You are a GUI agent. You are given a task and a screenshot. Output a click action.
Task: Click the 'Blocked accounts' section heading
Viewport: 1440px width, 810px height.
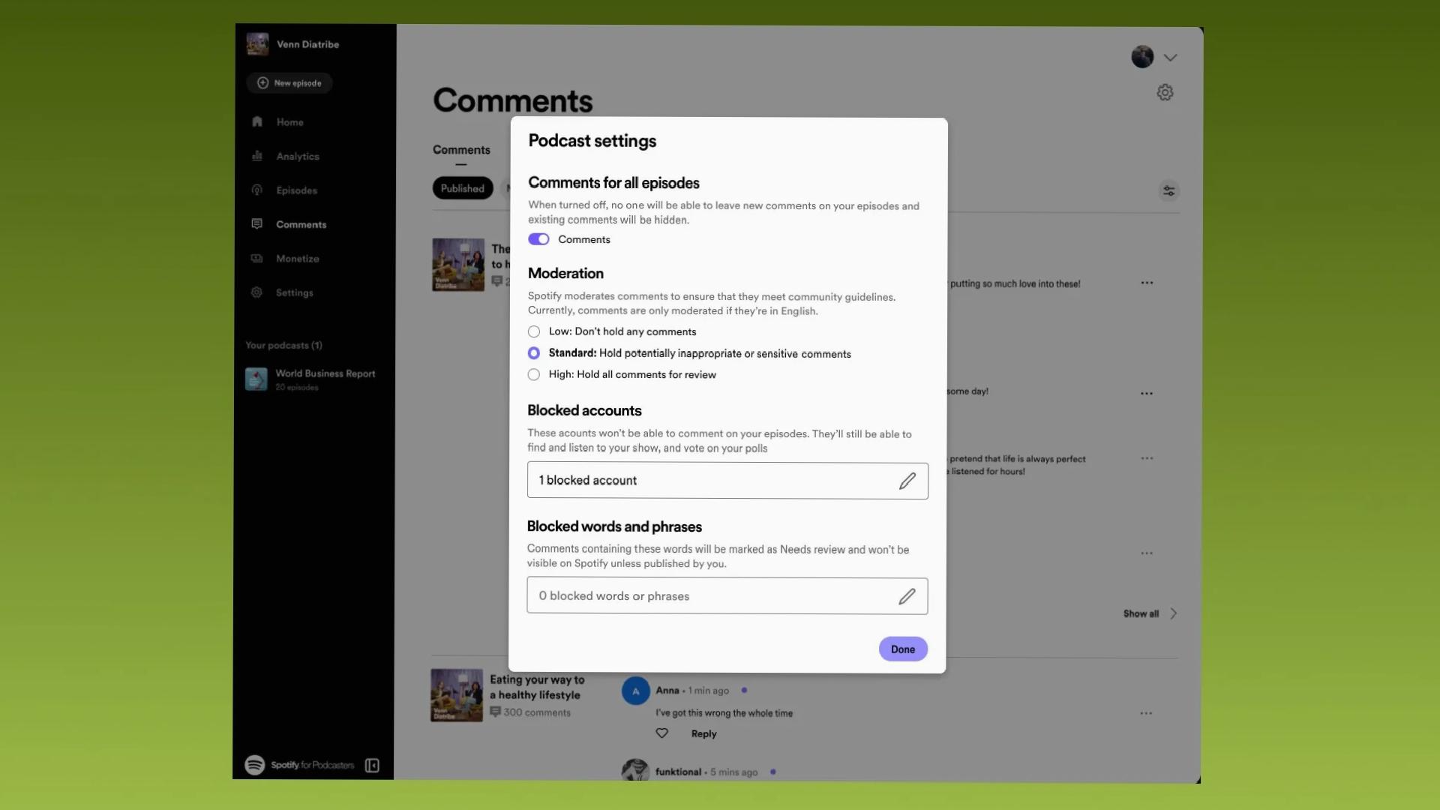coord(584,410)
